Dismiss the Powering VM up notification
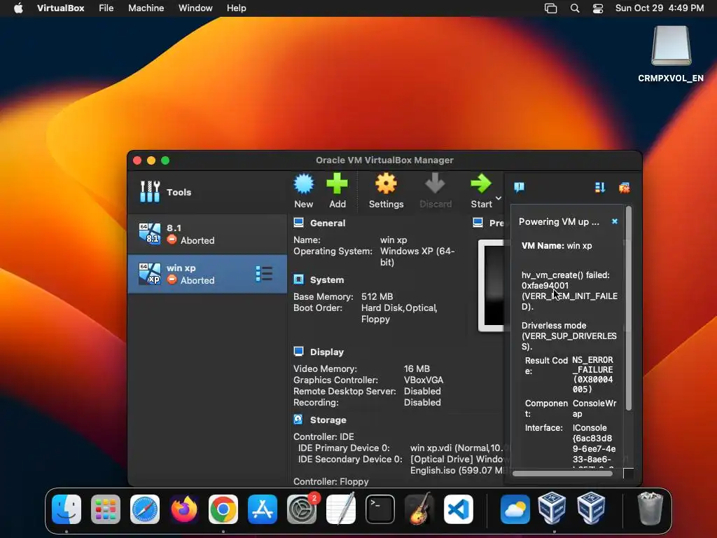Screen dimensions: 717x538 615,221
